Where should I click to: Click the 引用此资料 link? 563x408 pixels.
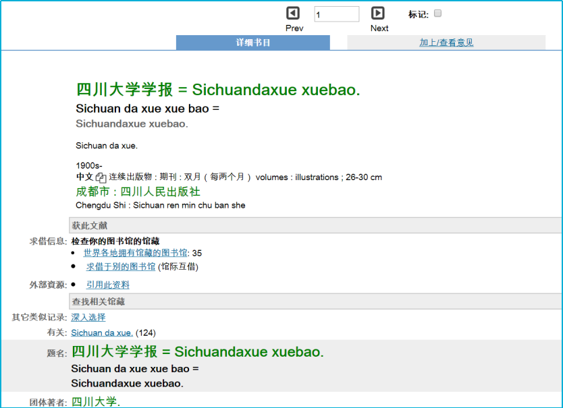pos(108,285)
